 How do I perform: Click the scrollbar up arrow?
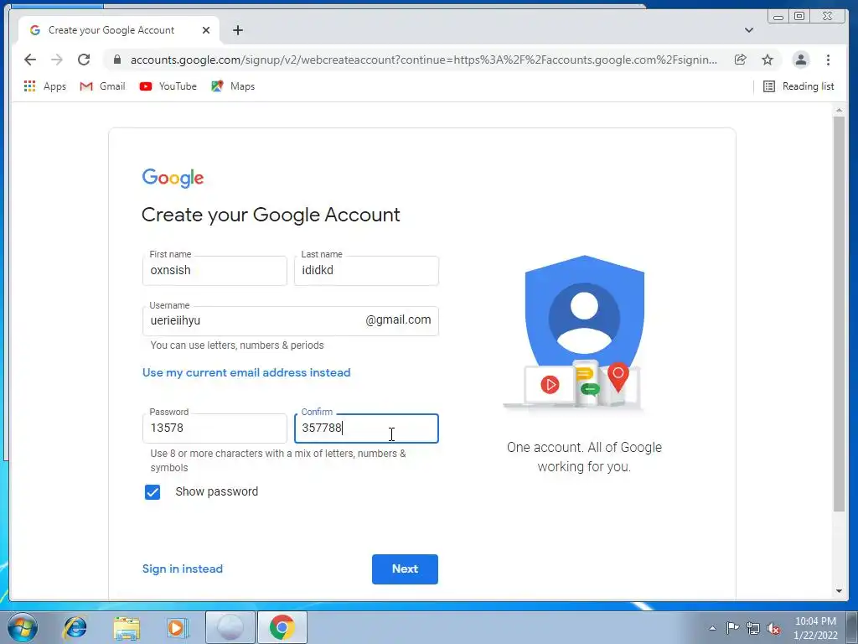(x=839, y=111)
